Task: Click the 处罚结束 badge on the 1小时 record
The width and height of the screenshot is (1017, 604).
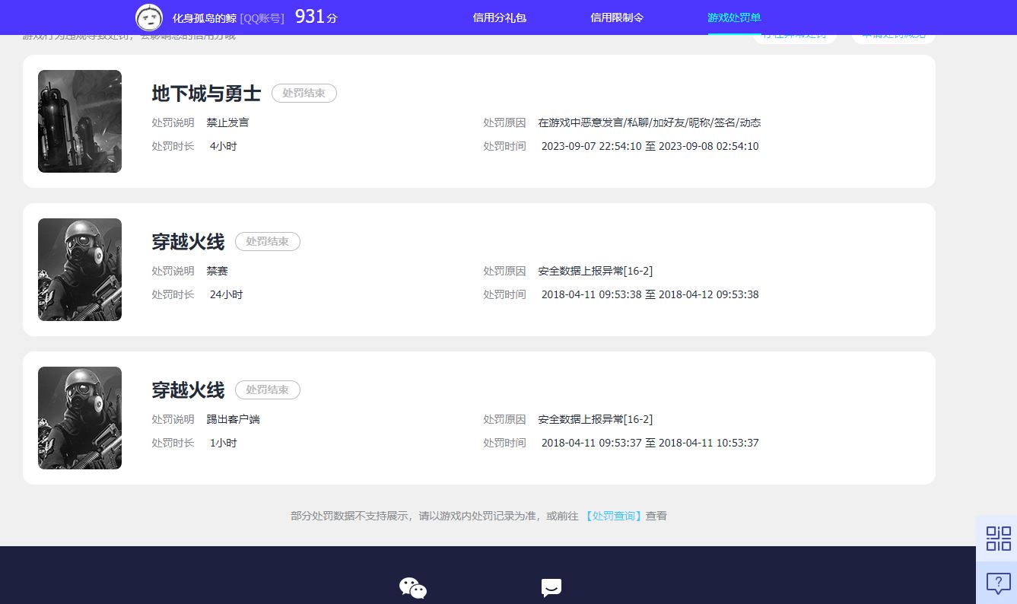Action: pyautogui.click(x=268, y=389)
